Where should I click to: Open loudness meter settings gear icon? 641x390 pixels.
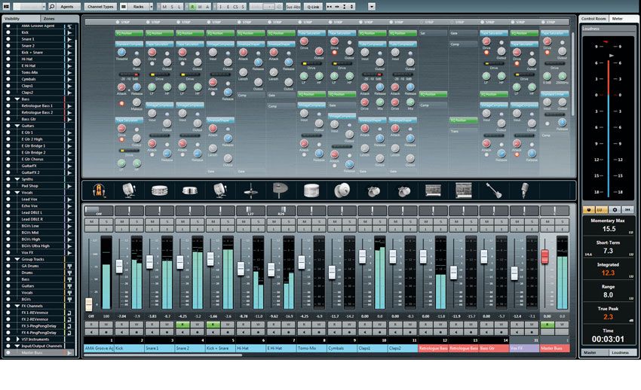pyautogui.click(x=615, y=210)
